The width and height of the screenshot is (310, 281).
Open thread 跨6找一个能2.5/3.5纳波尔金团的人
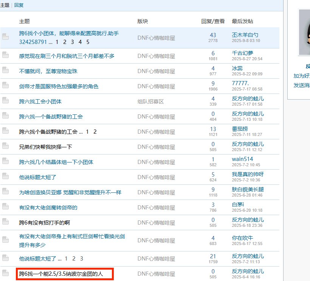pos(61,274)
